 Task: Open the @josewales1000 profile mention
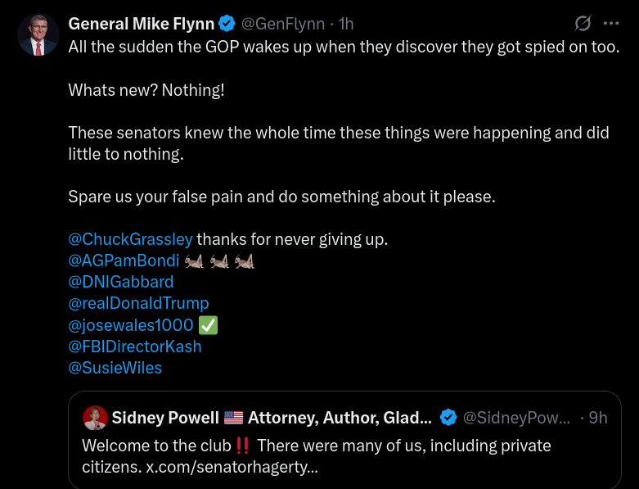[130, 325]
